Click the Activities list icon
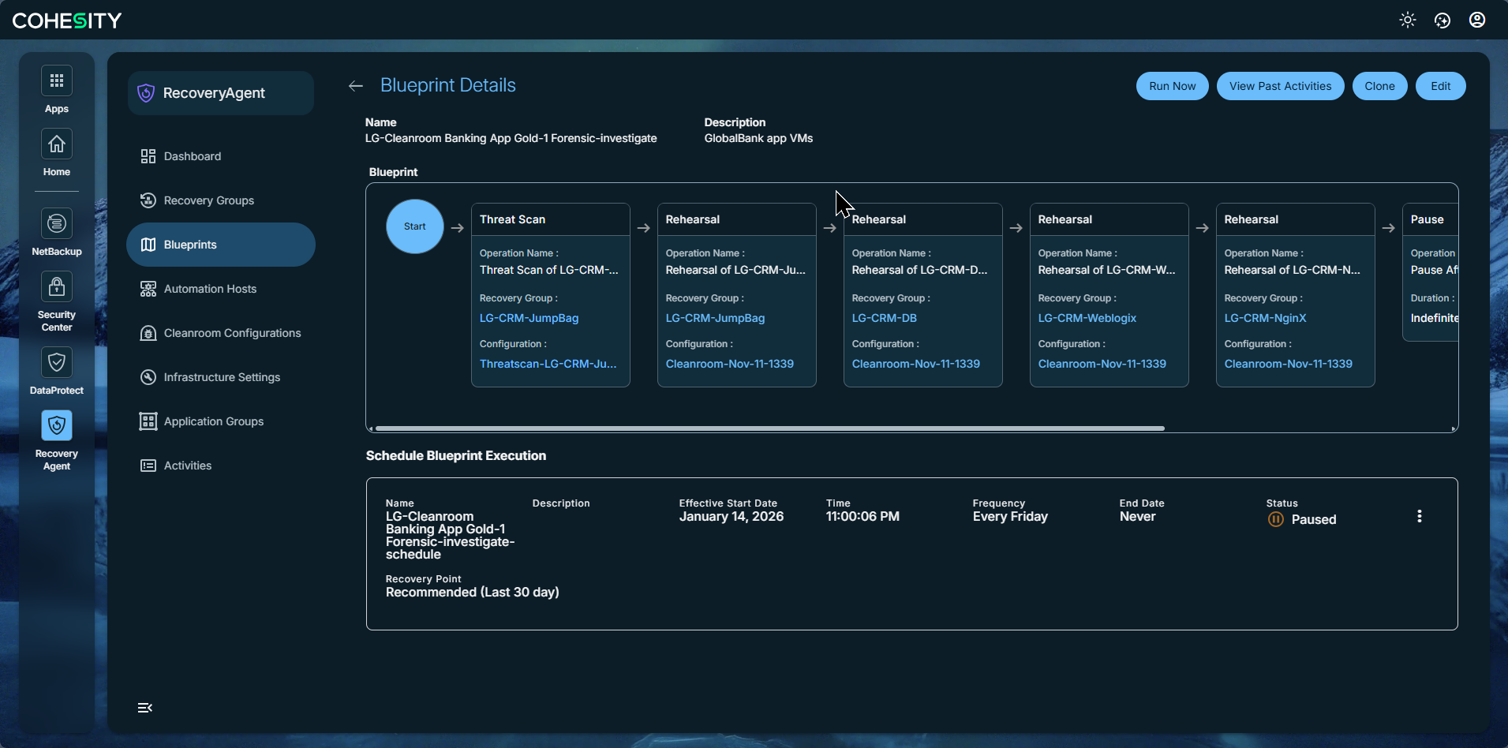The image size is (1508, 748). [x=148, y=466]
